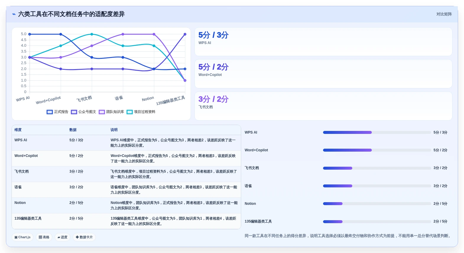
Task: Click the 进度 tag chip
Action: pyautogui.click(x=62, y=237)
